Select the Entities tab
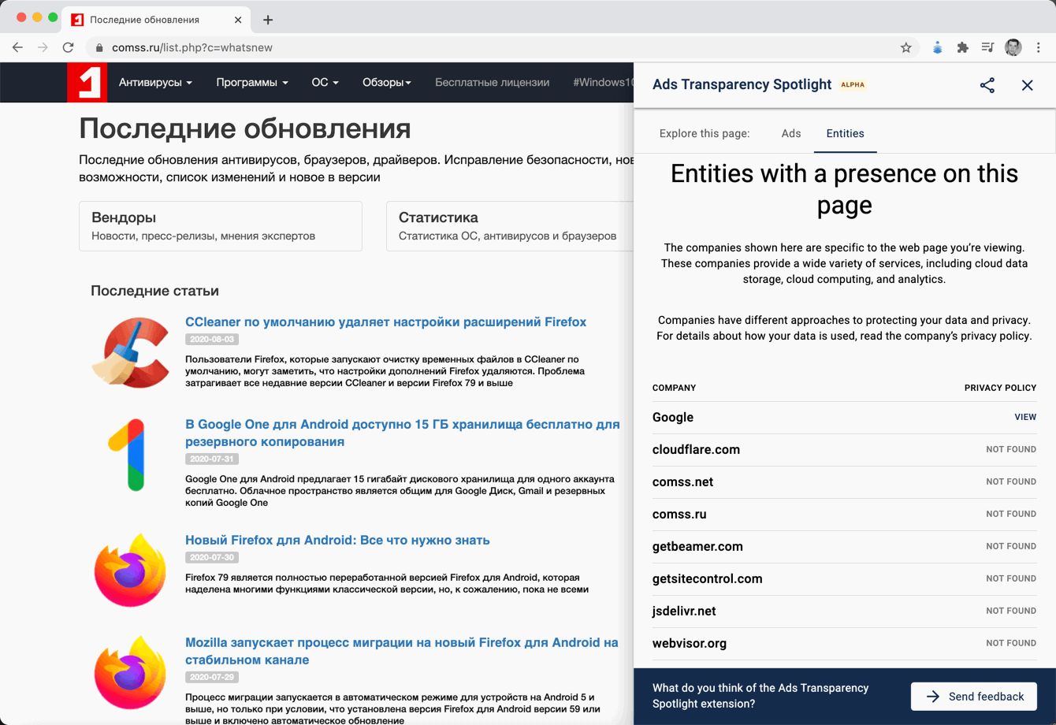 (x=845, y=134)
